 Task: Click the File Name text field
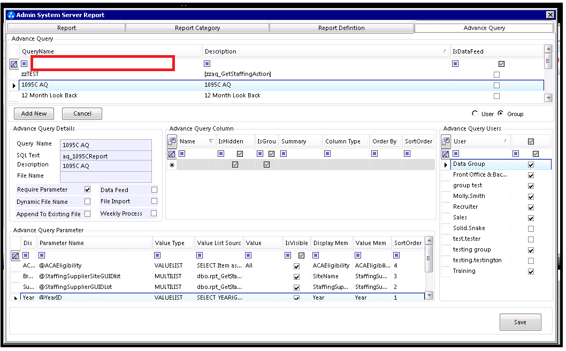[x=106, y=177]
